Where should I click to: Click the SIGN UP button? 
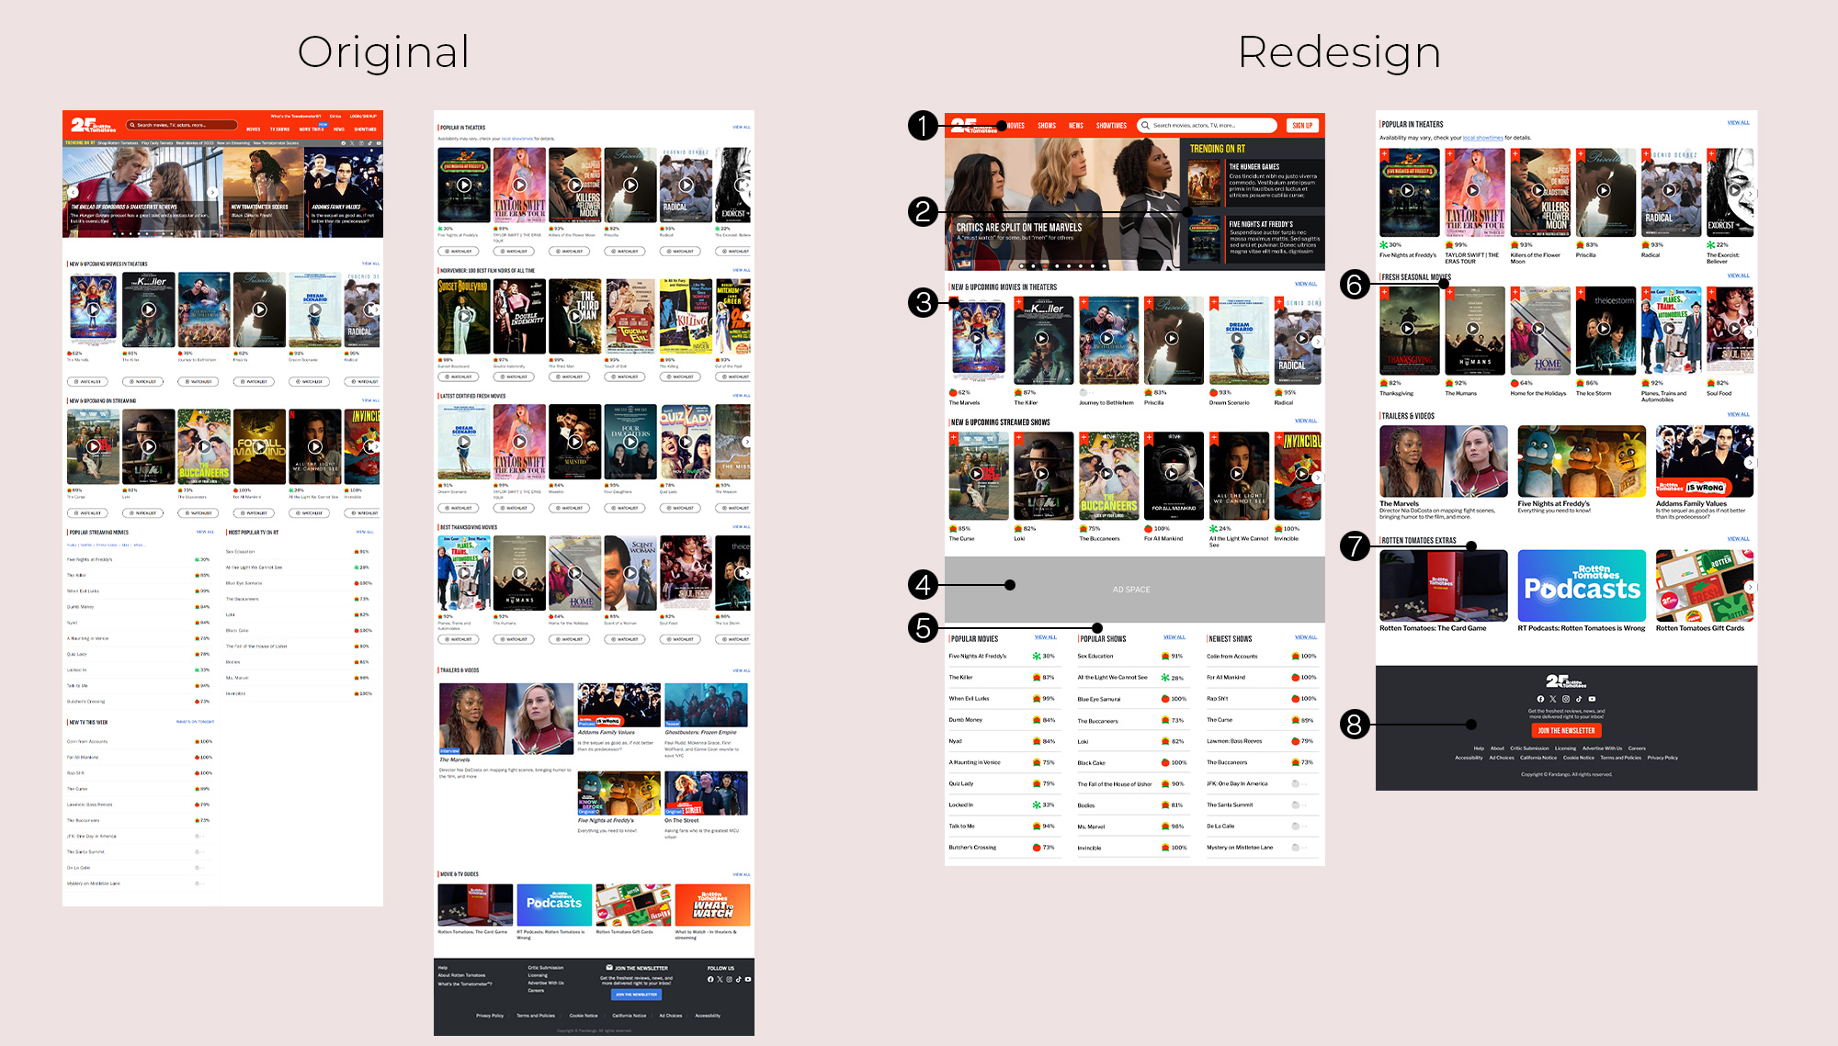pos(1302,126)
